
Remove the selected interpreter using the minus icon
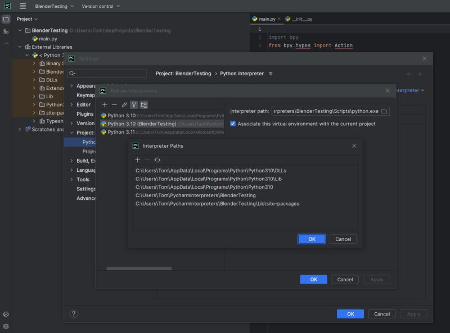point(114,104)
